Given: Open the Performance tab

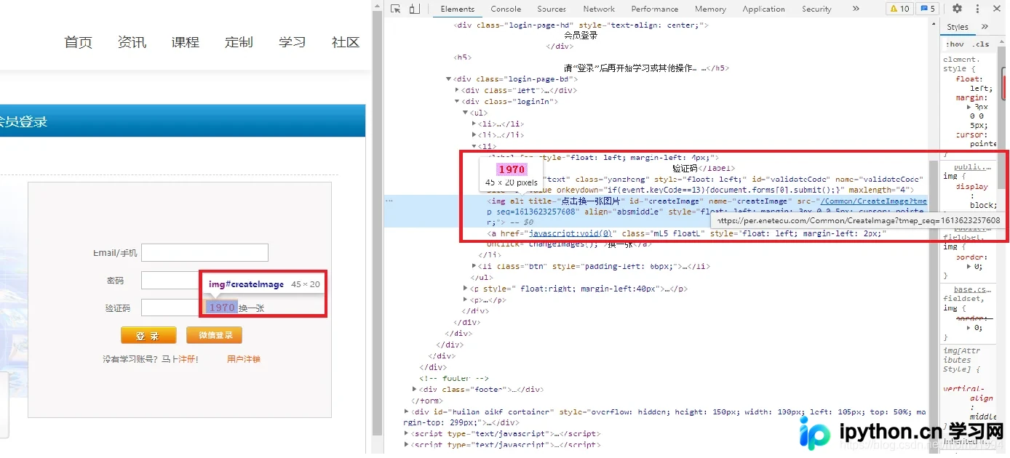Looking at the screenshot, I should click(655, 9).
